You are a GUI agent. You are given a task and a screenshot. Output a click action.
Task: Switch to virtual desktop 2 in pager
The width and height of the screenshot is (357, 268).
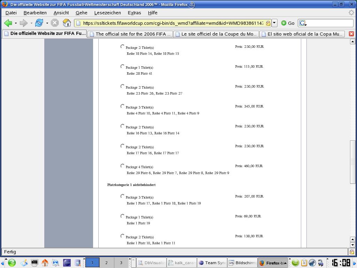point(106,263)
